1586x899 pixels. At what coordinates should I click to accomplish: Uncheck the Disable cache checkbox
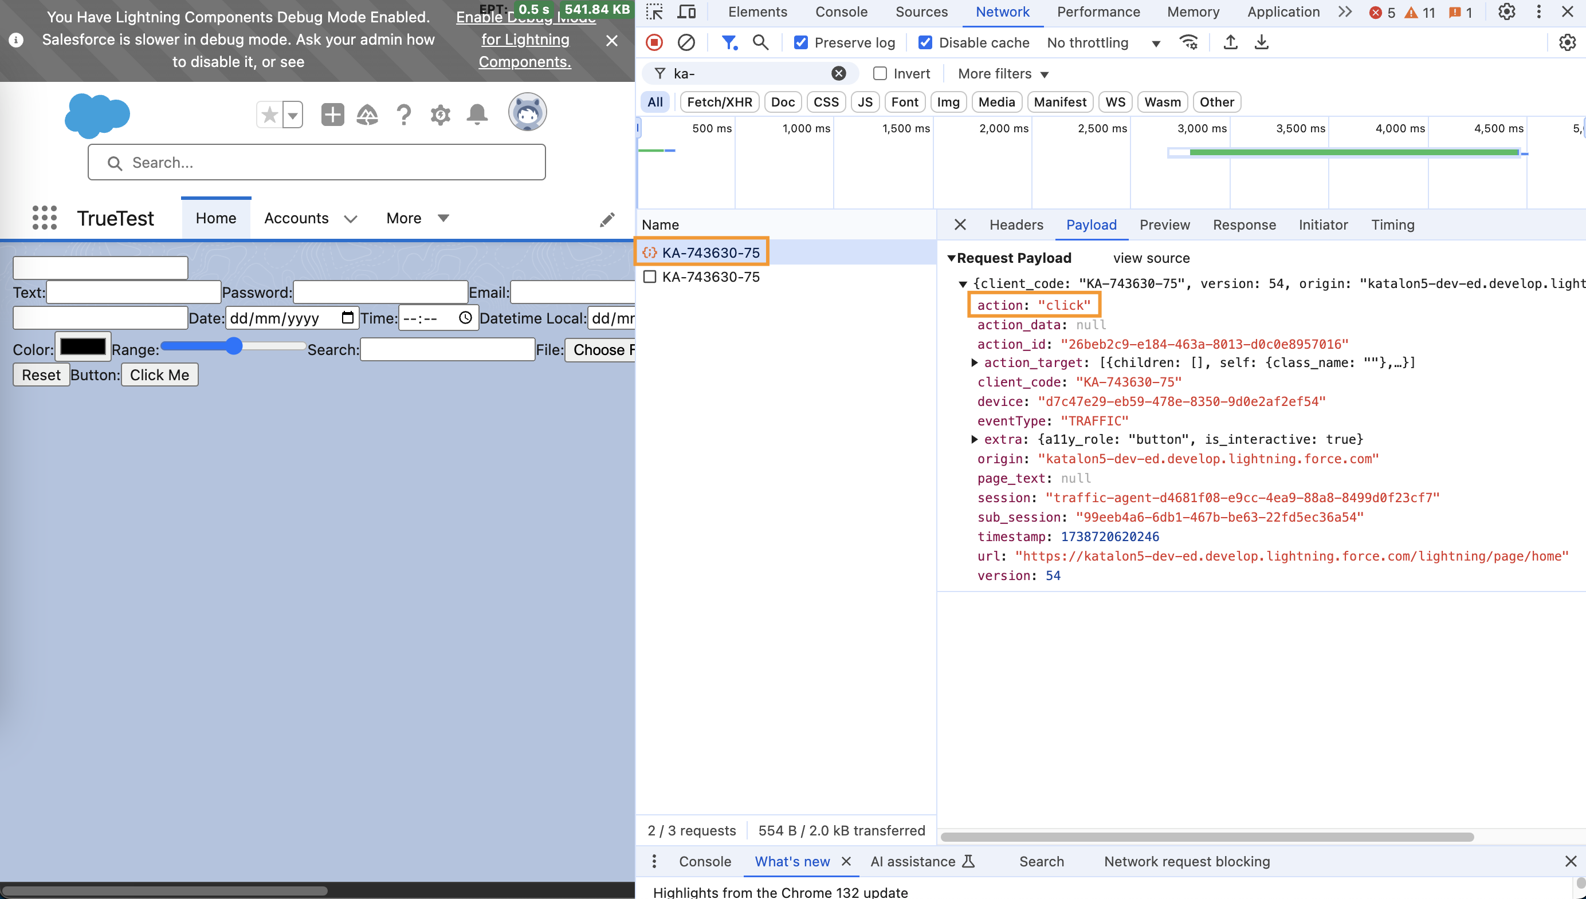click(x=925, y=42)
